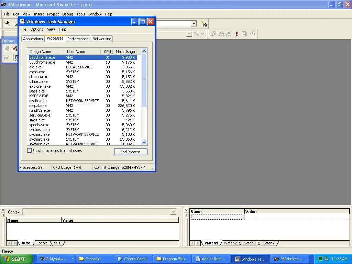Click the Task Manager title bar icon

[x=22, y=22]
